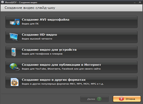
Task: Click Видео для телефонов и плееров text
Action: pyautogui.click(x=42, y=54)
